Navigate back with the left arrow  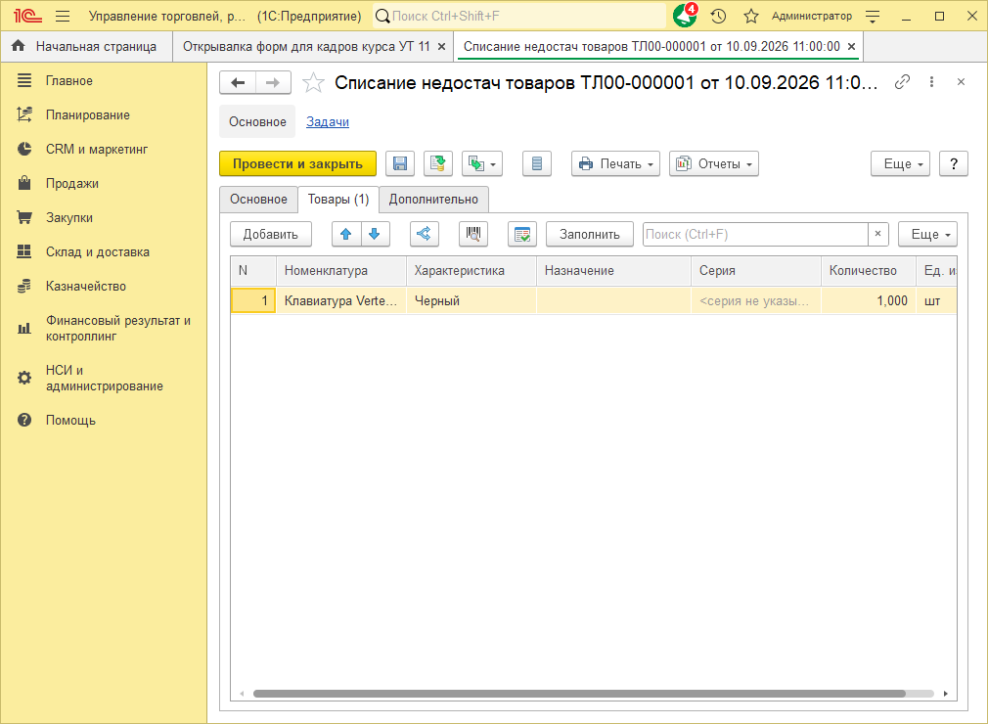tap(238, 82)
